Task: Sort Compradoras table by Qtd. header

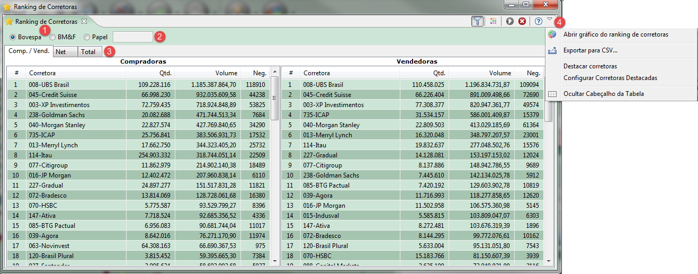Action: coord(149,73)
